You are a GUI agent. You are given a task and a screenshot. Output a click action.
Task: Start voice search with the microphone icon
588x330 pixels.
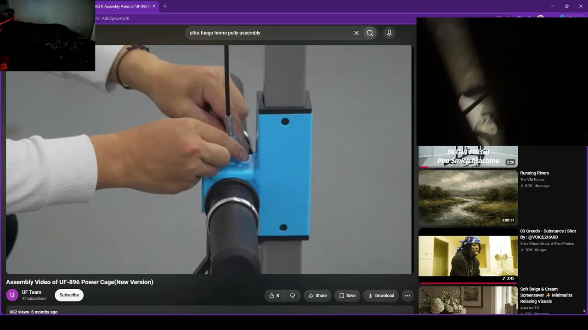coord(389,33)
